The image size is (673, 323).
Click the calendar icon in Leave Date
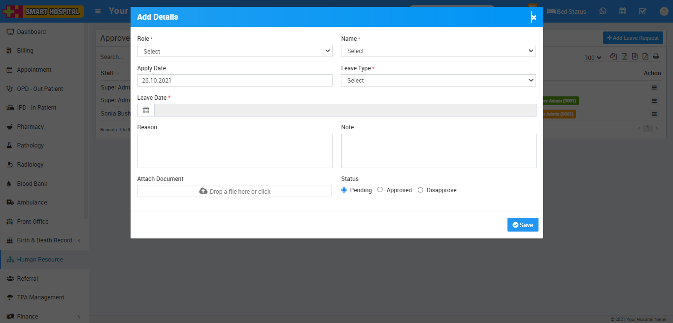coord(146,110)
